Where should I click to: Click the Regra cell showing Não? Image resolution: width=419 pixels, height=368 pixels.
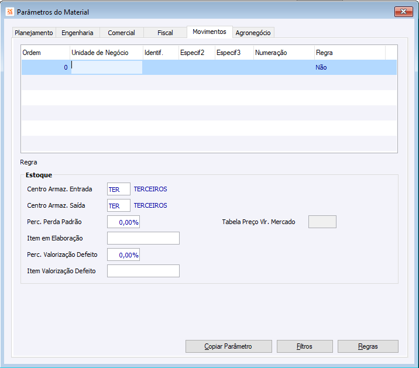(350, 67)
